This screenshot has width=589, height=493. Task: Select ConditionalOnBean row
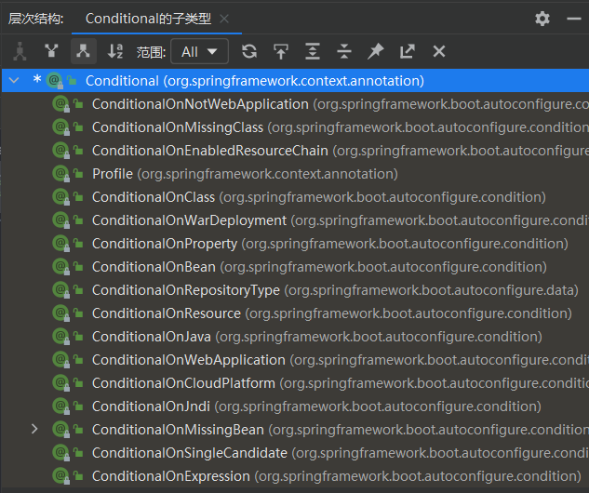[x=295, y=267]
